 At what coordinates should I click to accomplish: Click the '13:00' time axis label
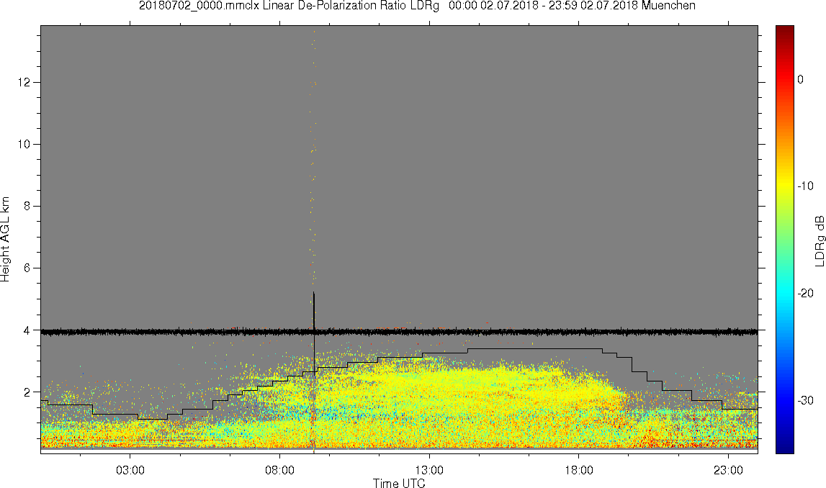coord(429,470)
